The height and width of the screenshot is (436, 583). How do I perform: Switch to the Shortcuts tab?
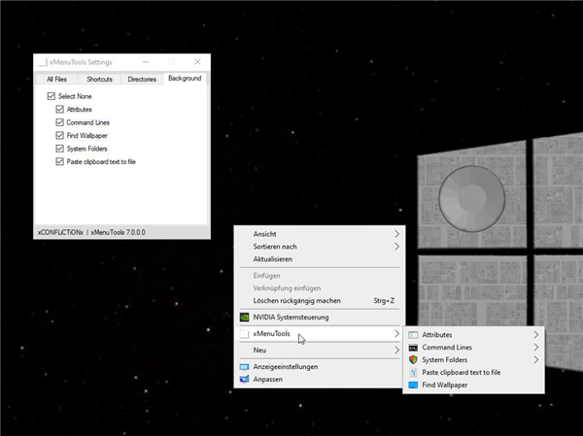click(99, 79)
